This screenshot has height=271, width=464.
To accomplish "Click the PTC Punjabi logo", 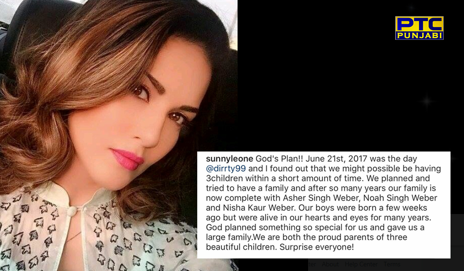I will pos(419,28).
